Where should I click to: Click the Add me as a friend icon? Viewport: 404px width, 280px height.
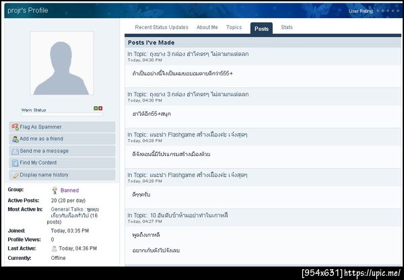tap(15, 139)
